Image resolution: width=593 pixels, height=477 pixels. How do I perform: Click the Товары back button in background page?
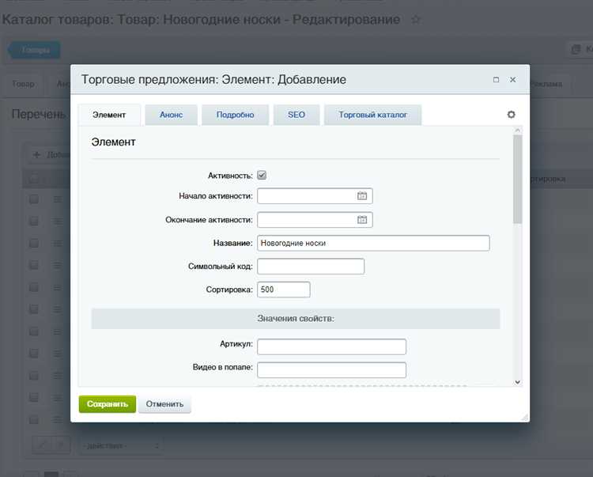pos(34,50)
